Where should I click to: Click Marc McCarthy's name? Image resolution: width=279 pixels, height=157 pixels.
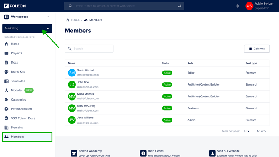(x=86, y=106)
